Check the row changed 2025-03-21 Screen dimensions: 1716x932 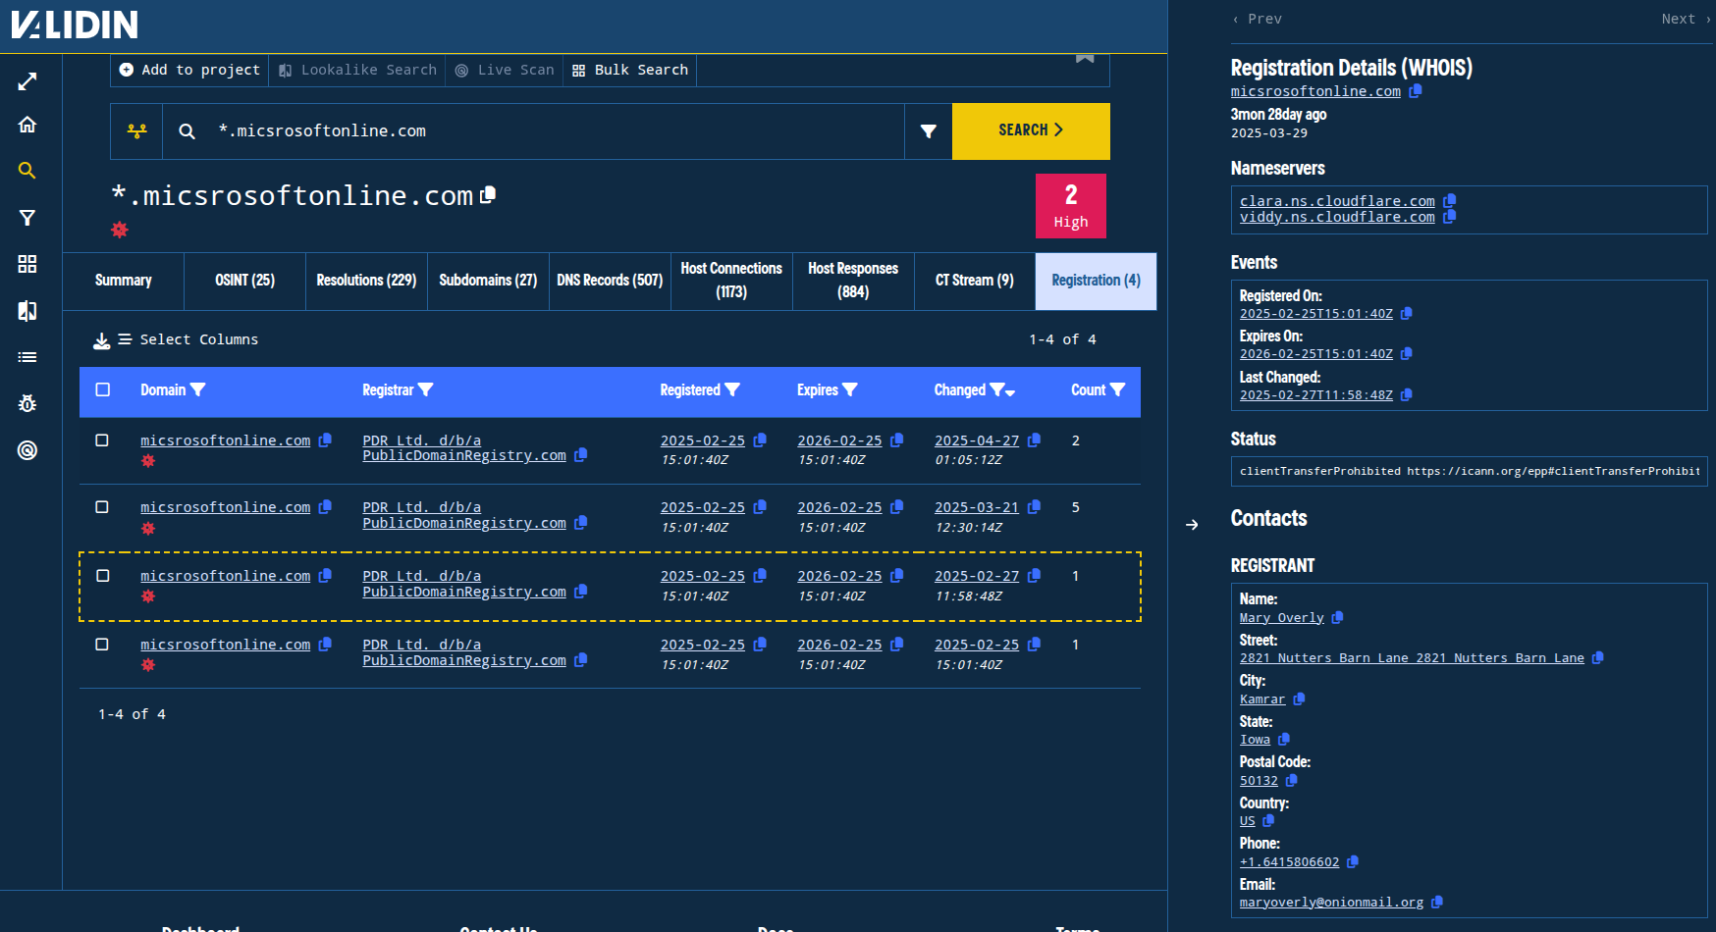pyautogui.click(x=102, y=507)
